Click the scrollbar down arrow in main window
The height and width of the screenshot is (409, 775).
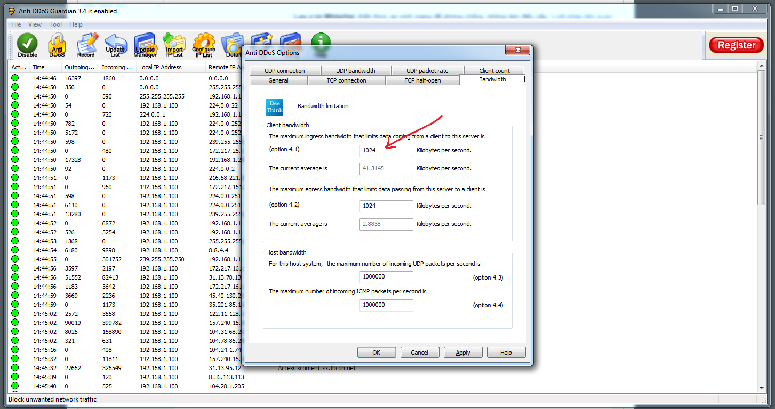tap(761, 389)
